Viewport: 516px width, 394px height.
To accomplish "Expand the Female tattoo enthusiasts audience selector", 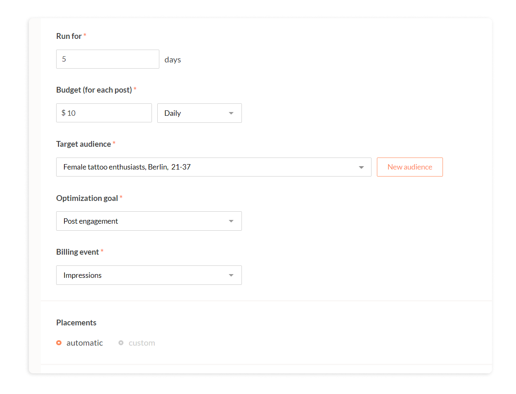I will click(x=206, y=167).
